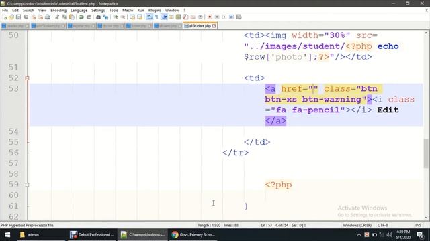This screenshot has height=241, width=430.
Task: Click the Print toolbar icon
Action: 48,17
